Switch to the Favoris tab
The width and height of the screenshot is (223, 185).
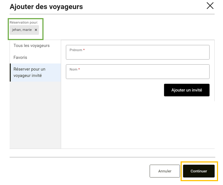click(x=20, y=58)
